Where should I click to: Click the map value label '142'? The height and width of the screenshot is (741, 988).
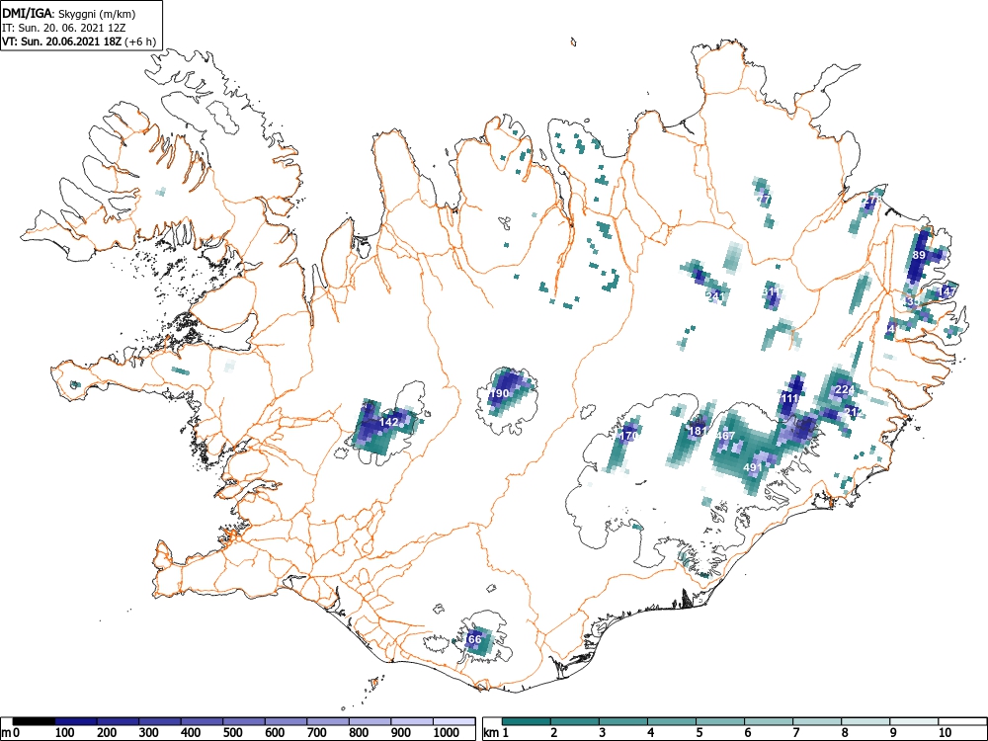389,422
